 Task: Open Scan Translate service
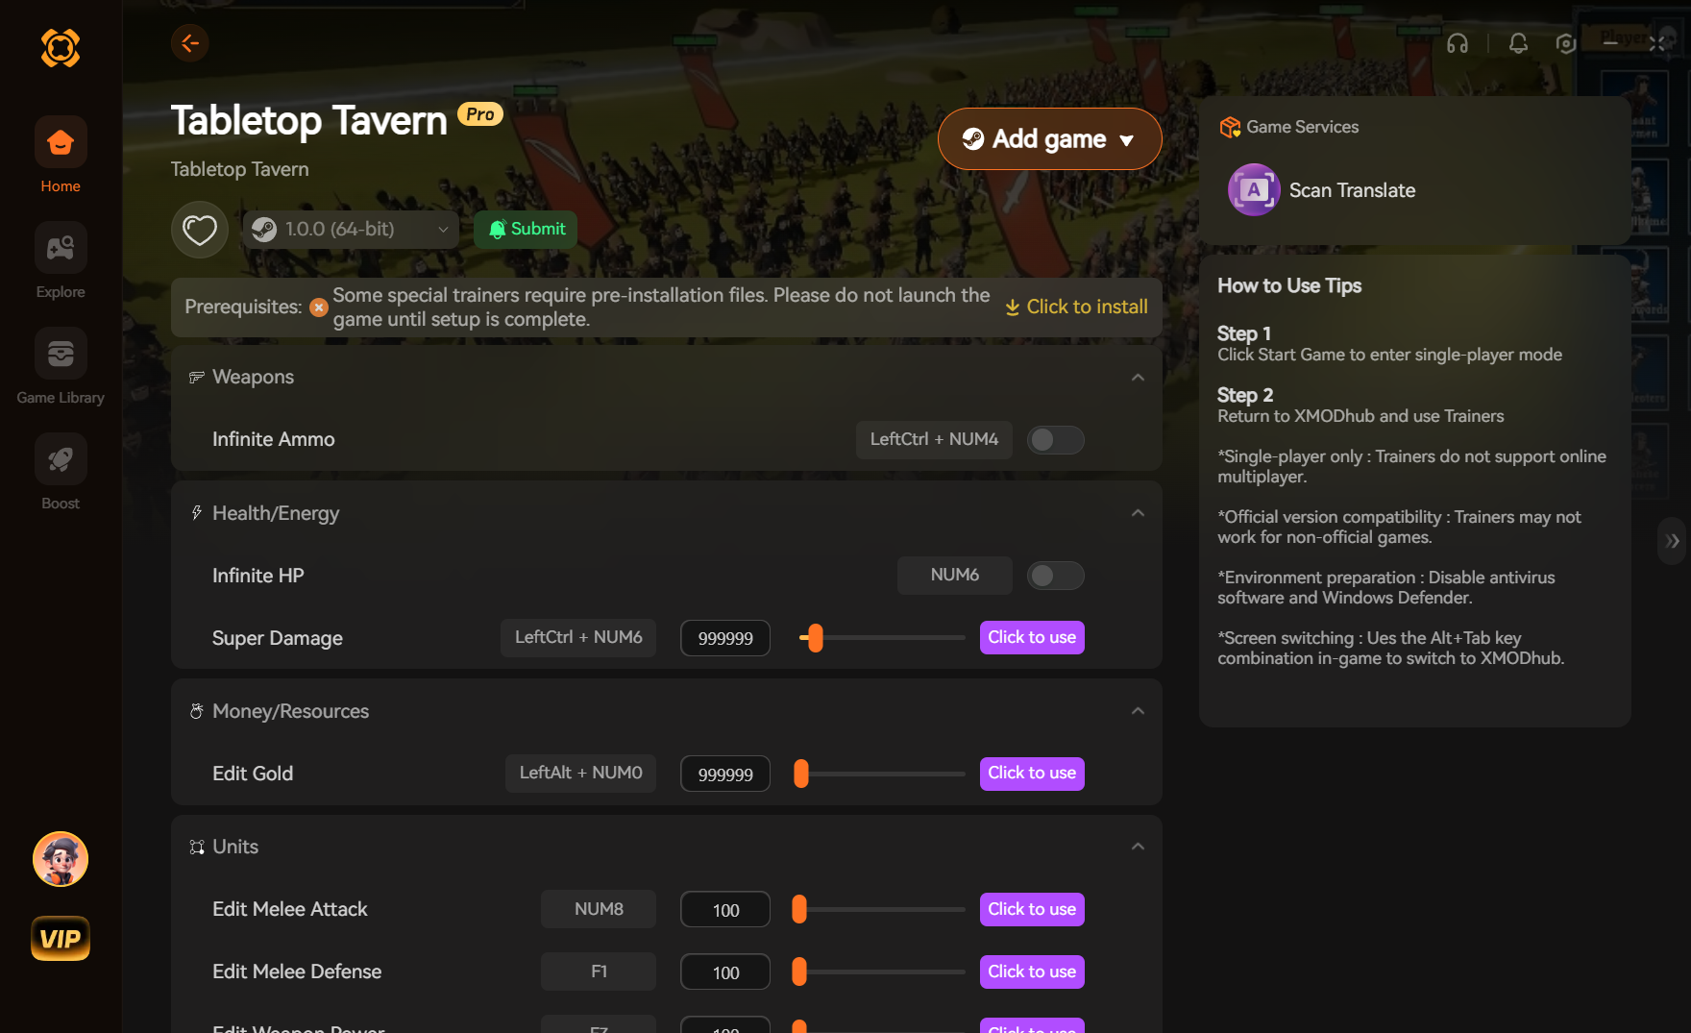coord(1352,190)
